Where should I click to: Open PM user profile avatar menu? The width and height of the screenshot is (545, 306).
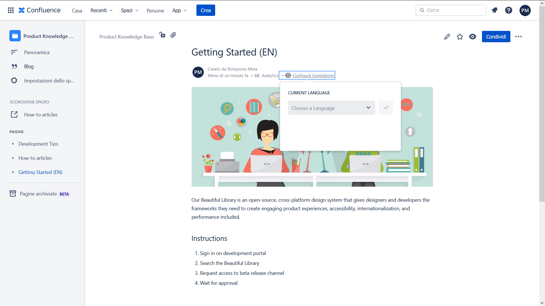(525, 10)
